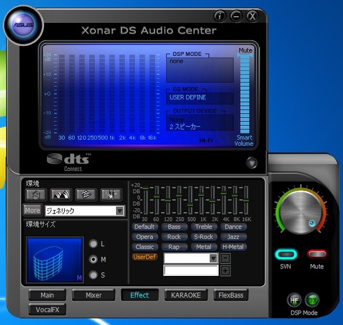Screen dimensions: 343x325
Task: Click the dts Connect logo
Action: pyautogui.click(x=69, y=162)
